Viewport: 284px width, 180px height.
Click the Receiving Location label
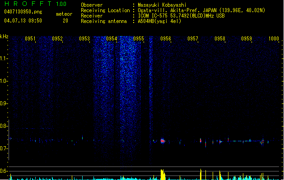[105, 10]
